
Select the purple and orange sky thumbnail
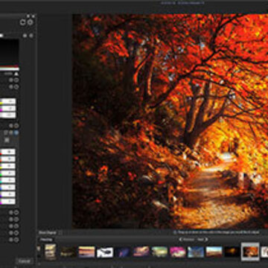click(x=141, y=252)
